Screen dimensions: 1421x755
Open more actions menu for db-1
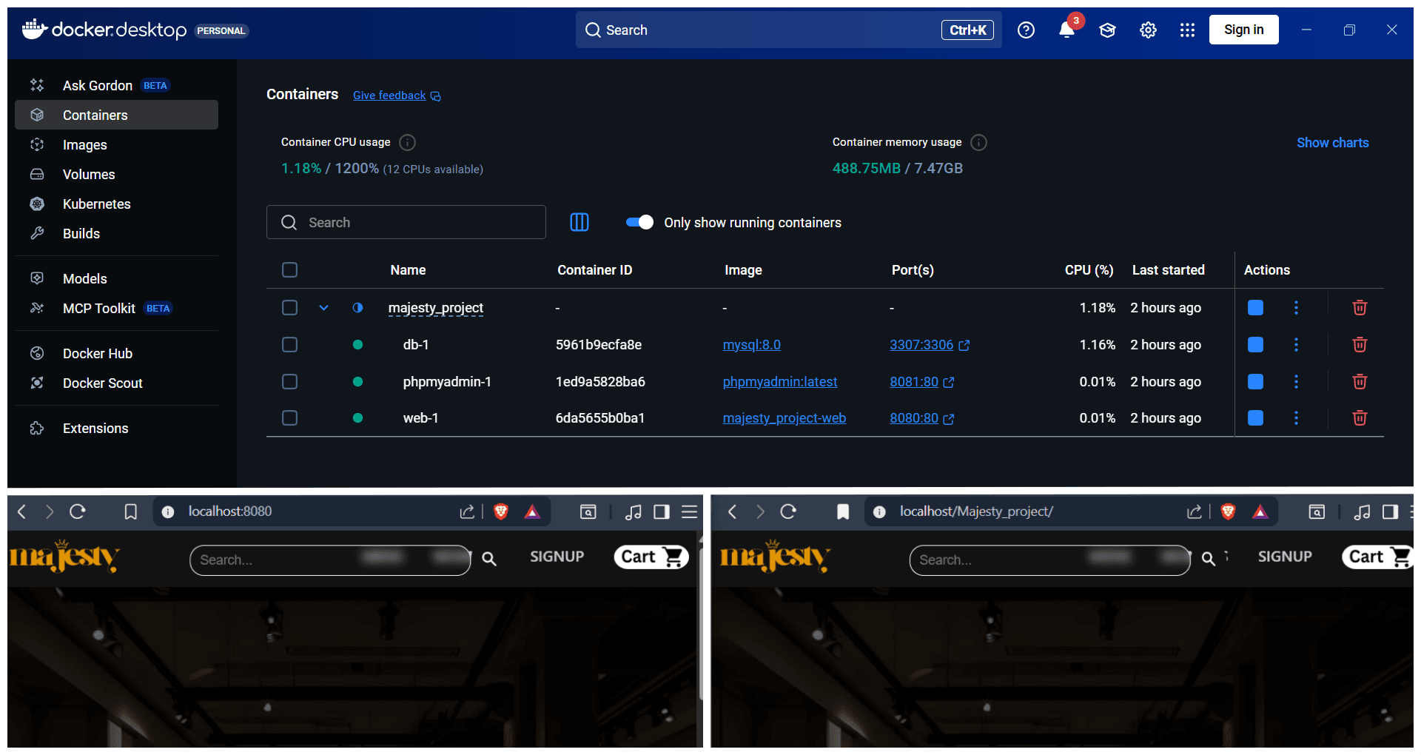tap(1296, 345)
